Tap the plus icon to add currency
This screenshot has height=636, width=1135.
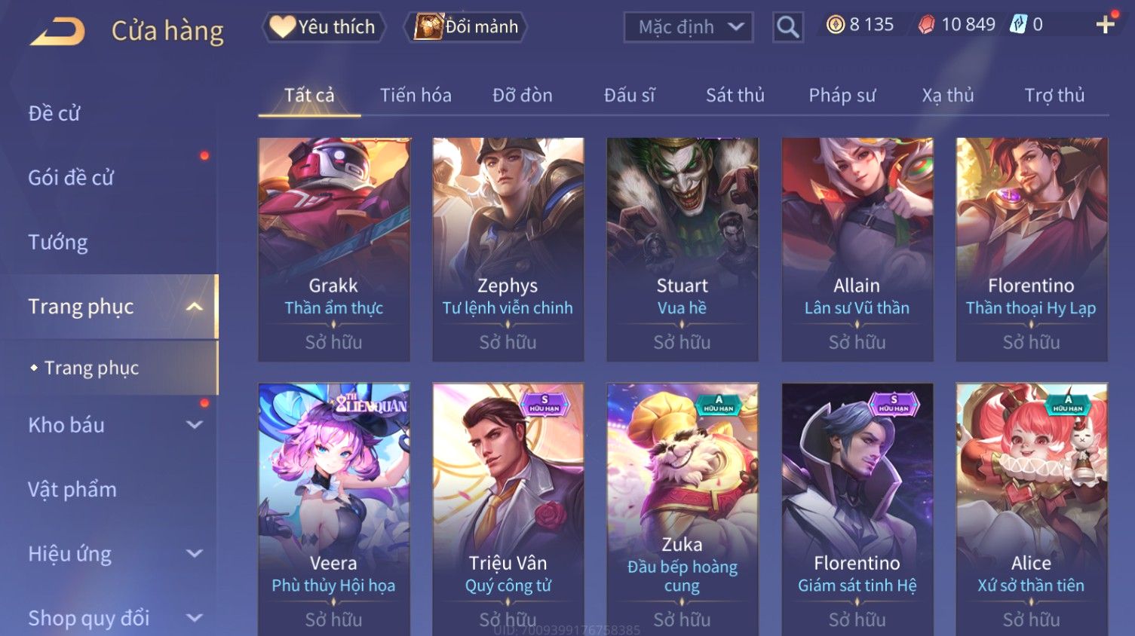[1105, 25]
